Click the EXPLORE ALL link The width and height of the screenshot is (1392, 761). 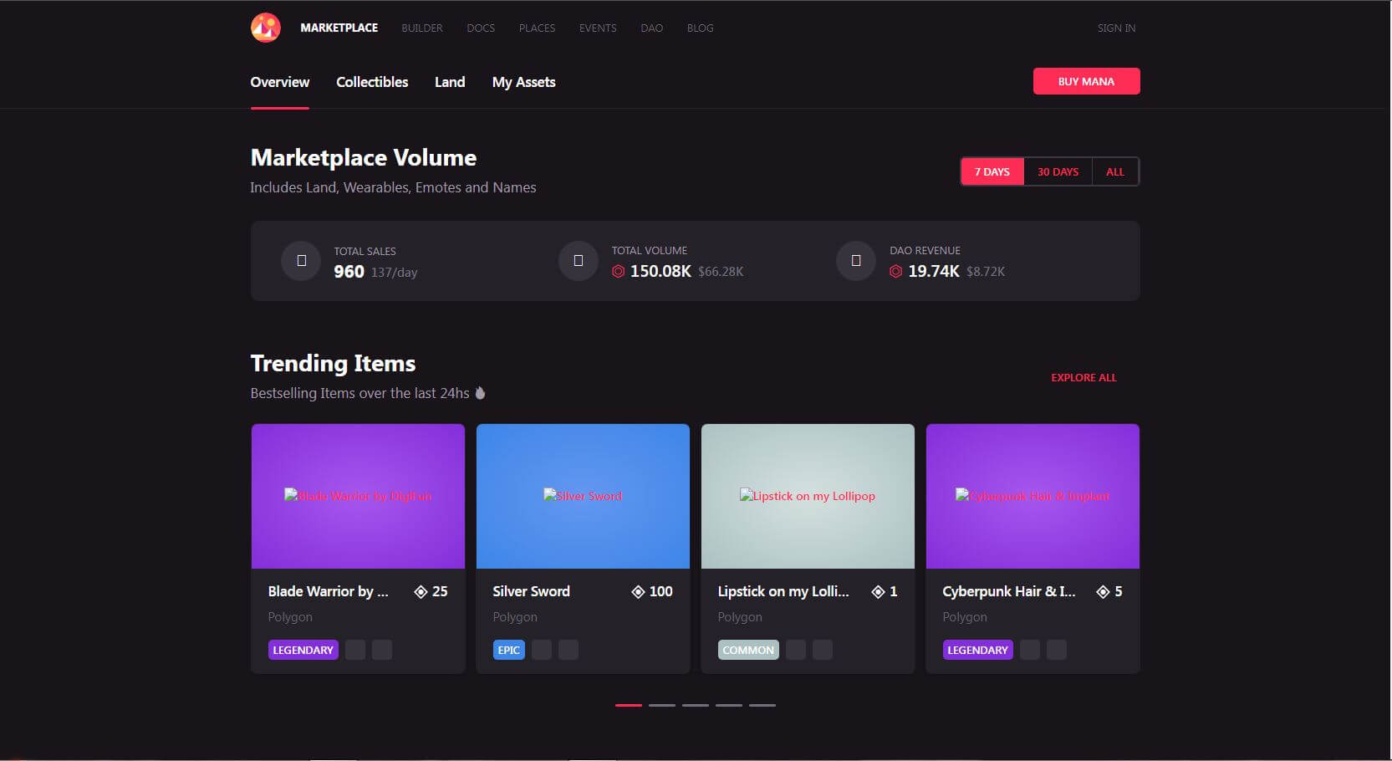tap(1084, 378)
